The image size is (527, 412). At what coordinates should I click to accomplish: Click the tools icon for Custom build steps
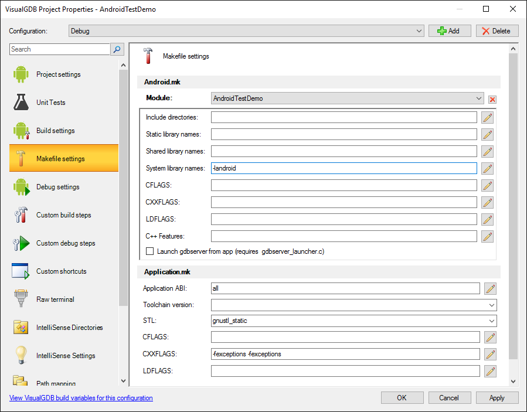click(x=21, y=214)
